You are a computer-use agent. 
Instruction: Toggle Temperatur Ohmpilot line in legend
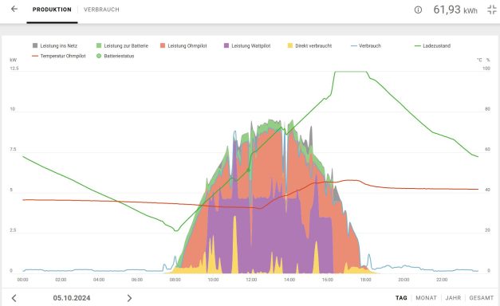pyautogui.click(x=59, y=56)
